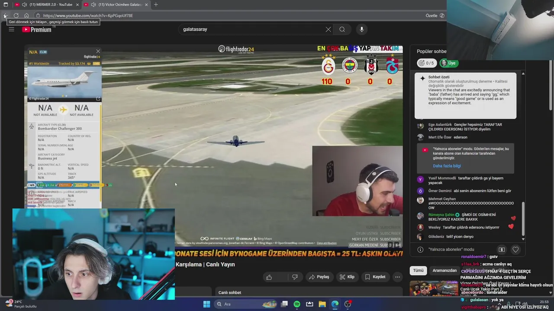This screenshot has height=311, width=554.
Task: Expand the aircraft photo in flightradar24 panel
Action: coord(98,99)
